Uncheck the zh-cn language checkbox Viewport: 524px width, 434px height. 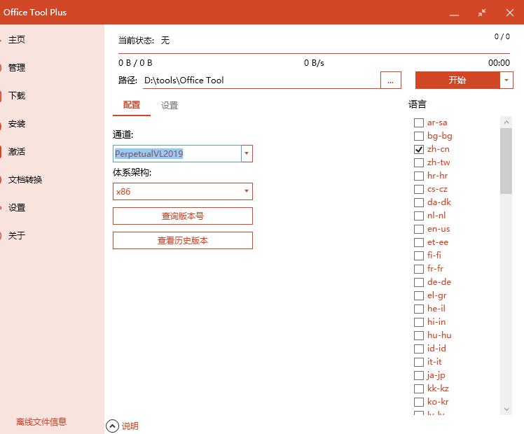[419, 149]
